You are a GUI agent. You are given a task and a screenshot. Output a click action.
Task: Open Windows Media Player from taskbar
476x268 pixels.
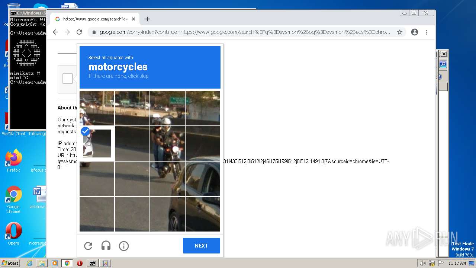(55, 263)
